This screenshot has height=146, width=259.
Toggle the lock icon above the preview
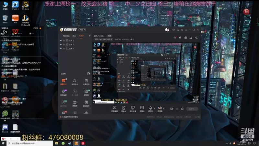[180, 38]
